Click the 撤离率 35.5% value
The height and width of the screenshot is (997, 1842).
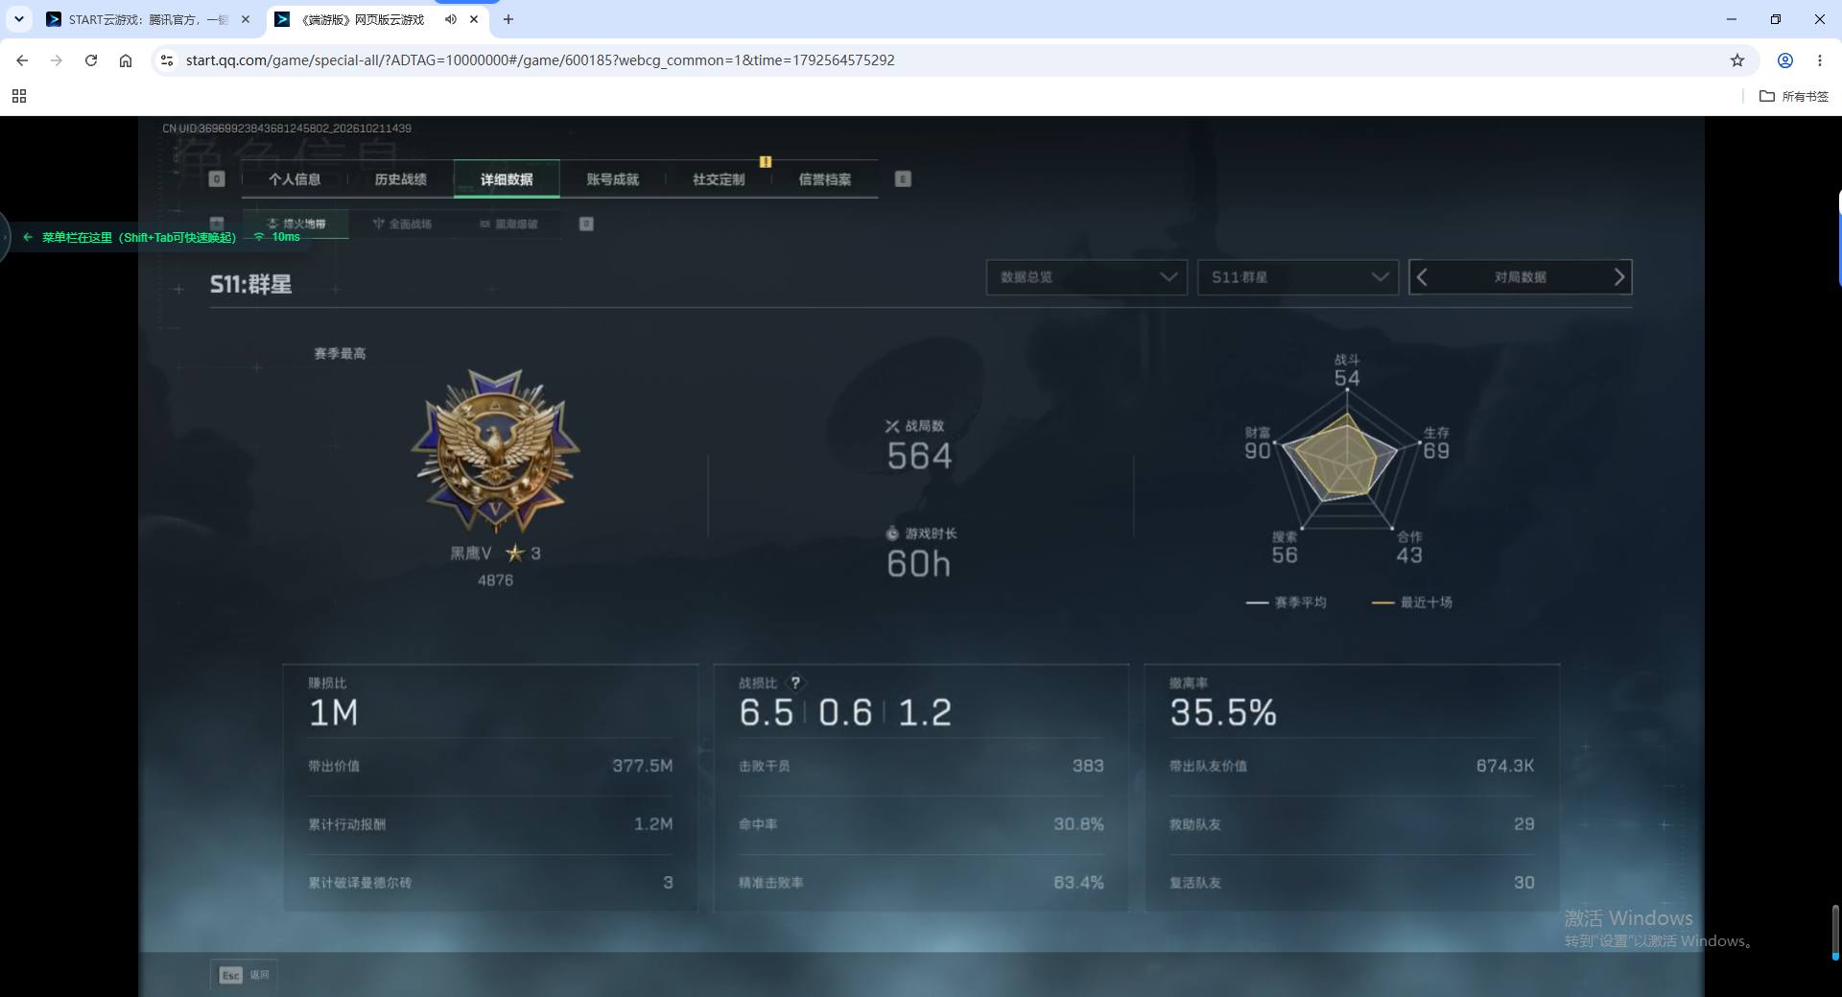pos(1223,713)
